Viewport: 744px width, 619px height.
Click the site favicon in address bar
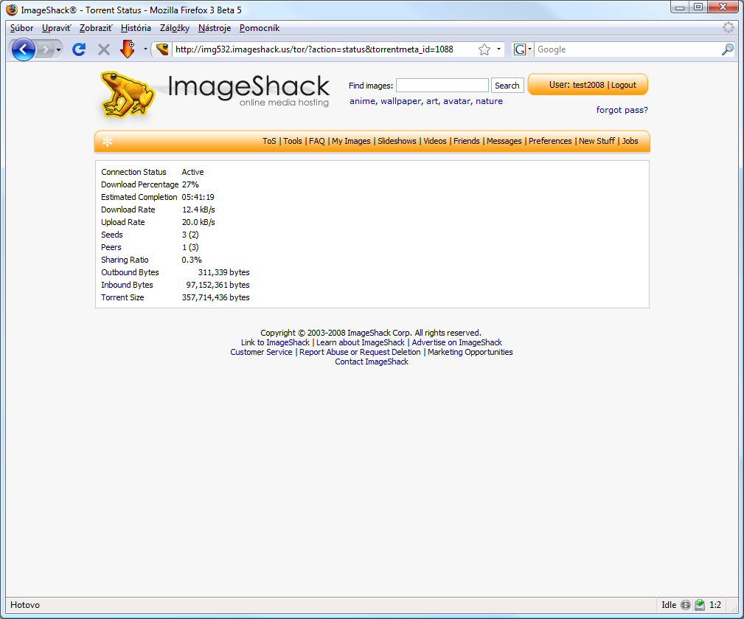(162, 49)
